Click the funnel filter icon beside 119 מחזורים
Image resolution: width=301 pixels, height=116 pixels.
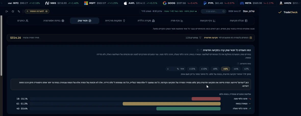[200, 38]
